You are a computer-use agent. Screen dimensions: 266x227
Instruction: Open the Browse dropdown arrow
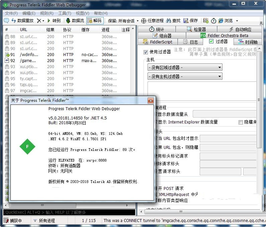237,21
